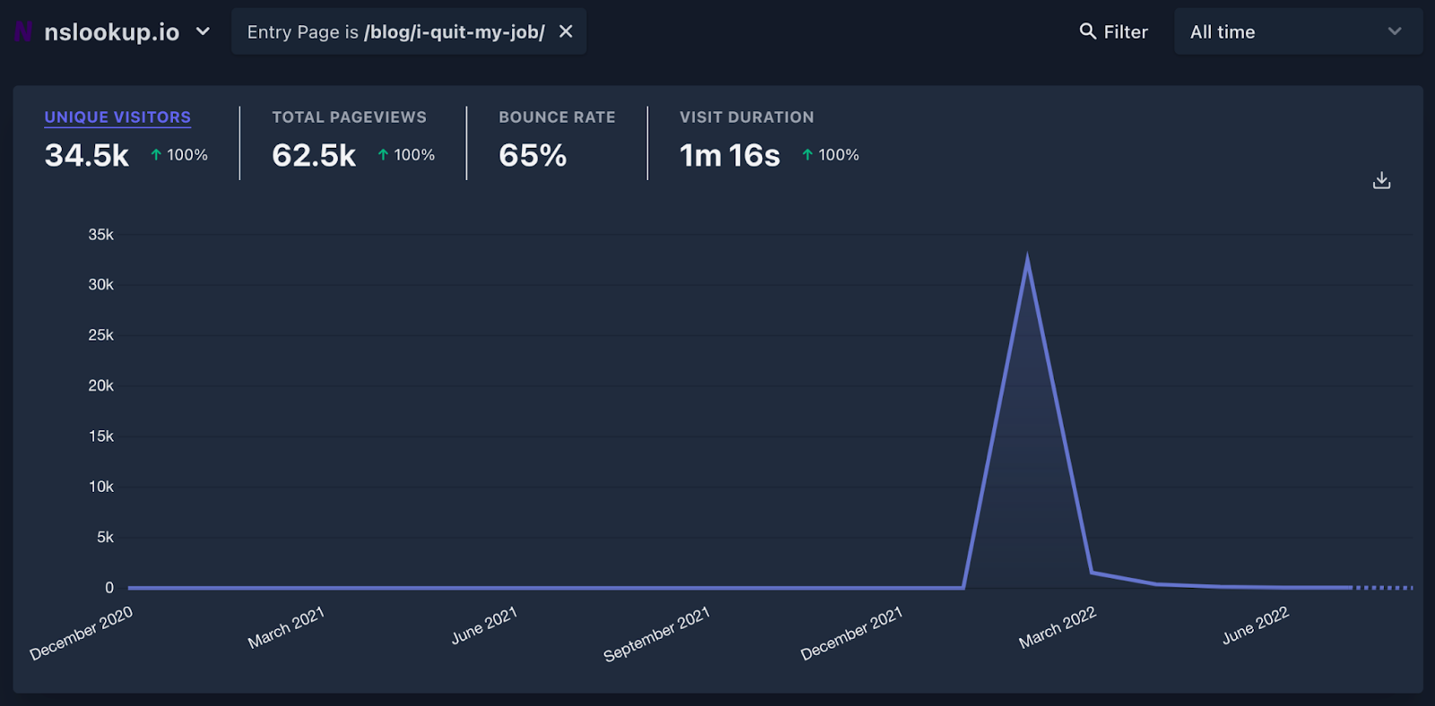Click the 62.5k total pageviews value
Screen dimensions: 1435x706
(314, 155)
